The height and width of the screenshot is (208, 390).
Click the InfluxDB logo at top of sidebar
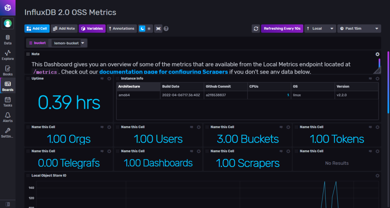coord(8,7)
